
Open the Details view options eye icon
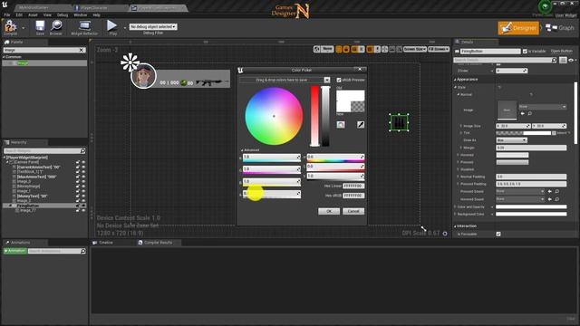coord(572,60)
